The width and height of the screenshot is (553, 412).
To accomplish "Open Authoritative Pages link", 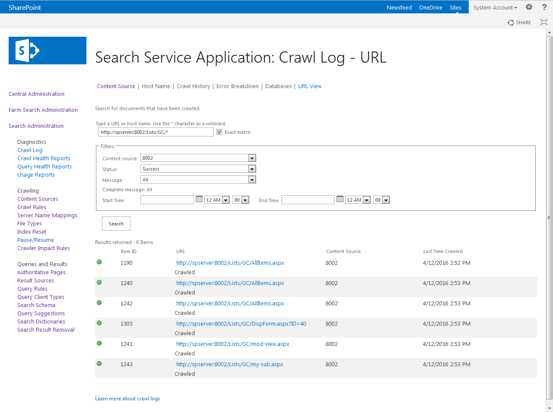I will pyautogui.click(x=41, y=273).
